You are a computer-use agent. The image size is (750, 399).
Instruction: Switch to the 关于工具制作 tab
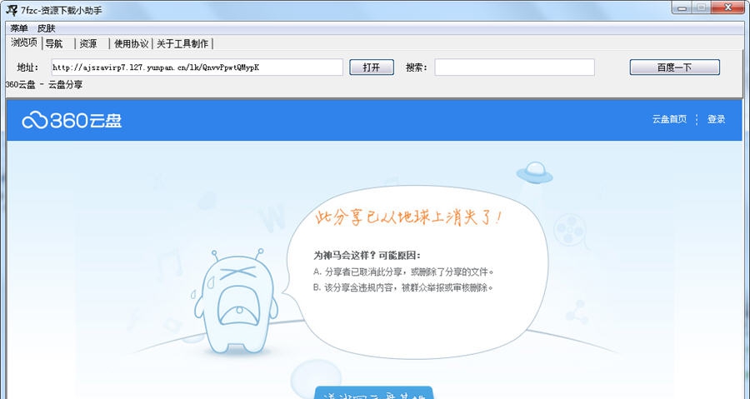[x=182, y=43]
